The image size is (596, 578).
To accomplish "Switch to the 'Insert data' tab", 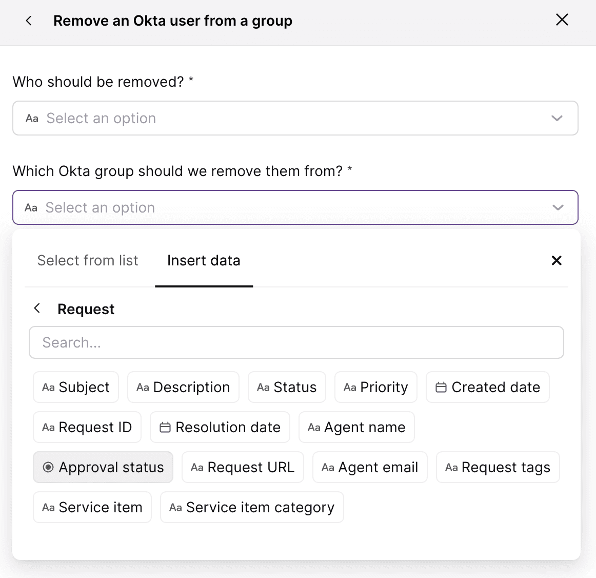I will point(204,261).
